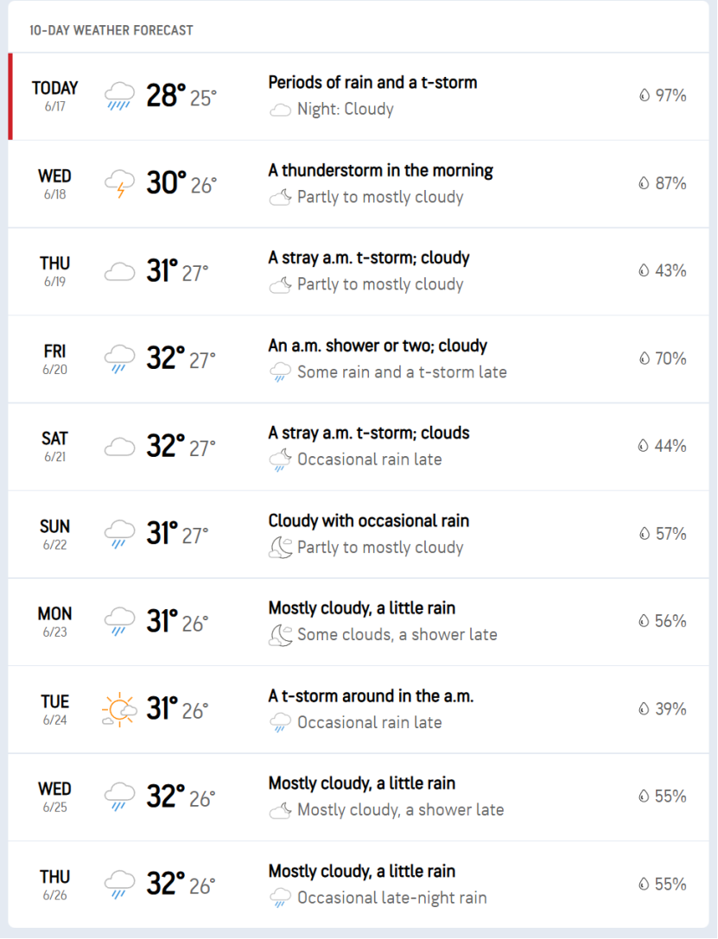Click the cloud icon for Thu 6/19
Screen dimensions: 718x939
point(119,272)
